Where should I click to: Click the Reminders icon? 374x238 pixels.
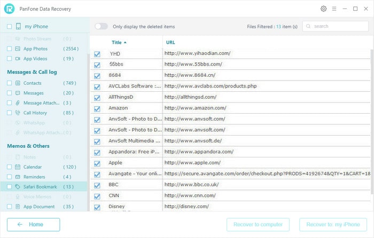tap(18, 177)
